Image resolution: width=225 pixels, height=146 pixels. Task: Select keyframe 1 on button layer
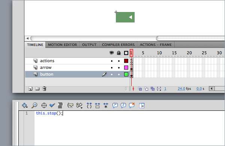coord(132,74)
